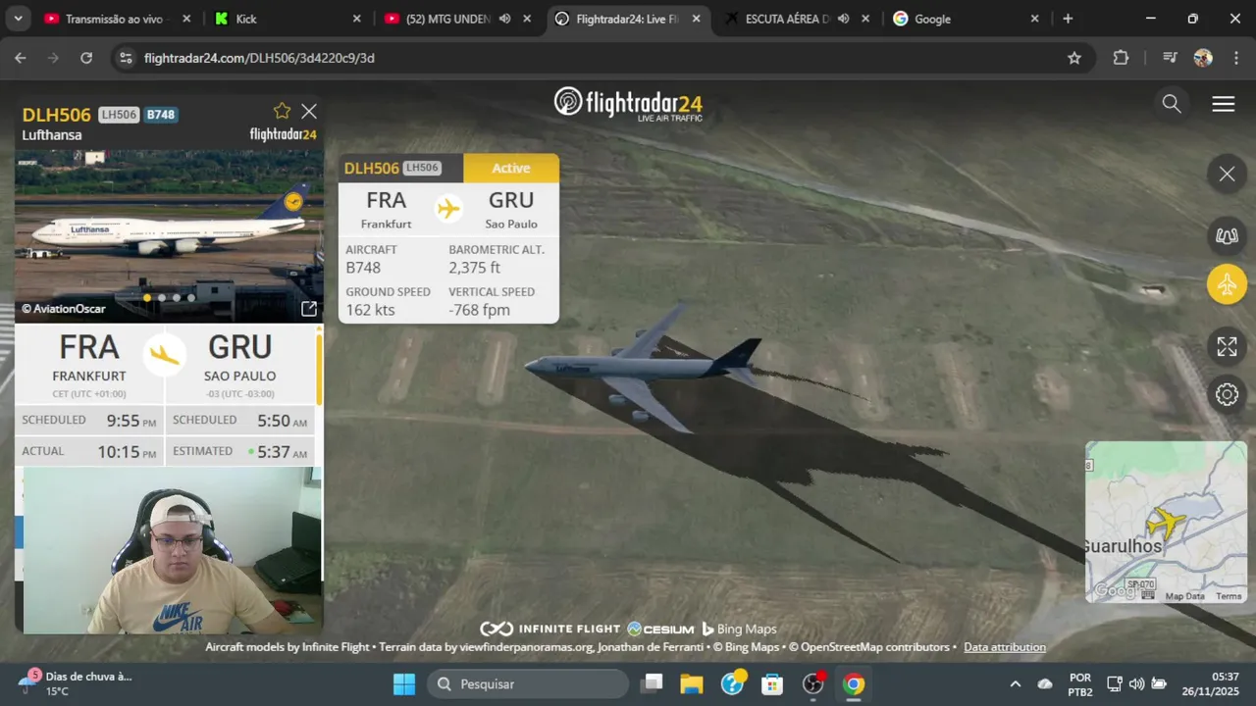Close the 3D view with the X circle
1256x706 pixels.
point(1227,175)
